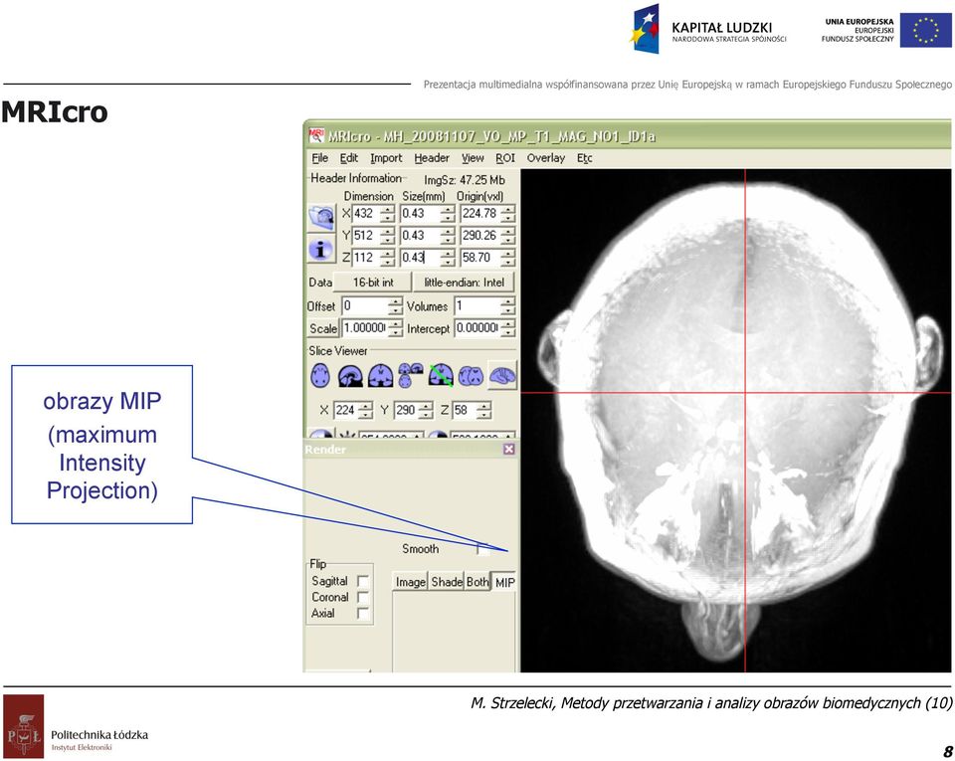Screen dimensions: 955x761
Task: Adjust the Intercept spinner arrows
Action: [x=508, y=328]
